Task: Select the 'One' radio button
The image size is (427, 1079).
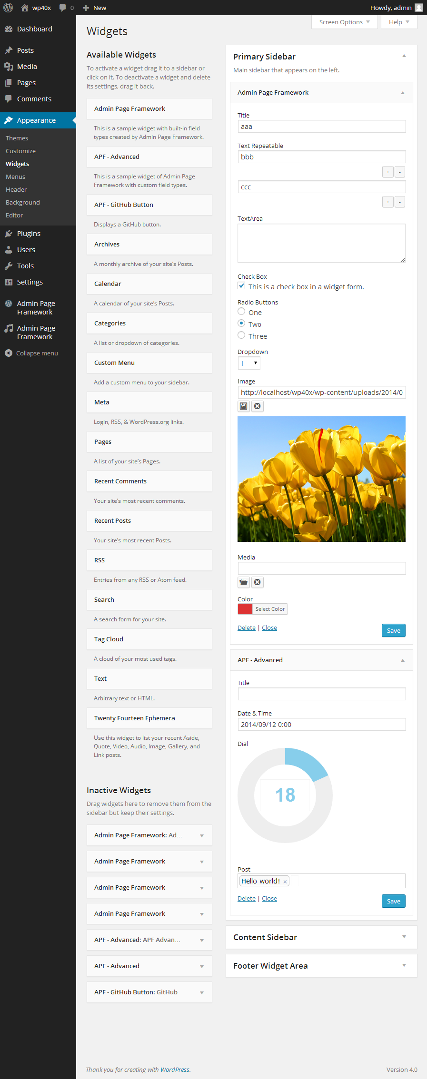Action: point(241,312)
